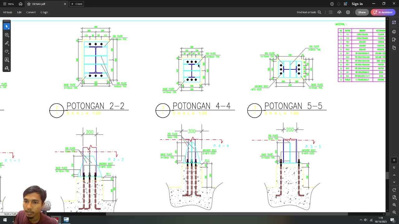Click the taskbar app icon beside the webcam

(66, 220)
